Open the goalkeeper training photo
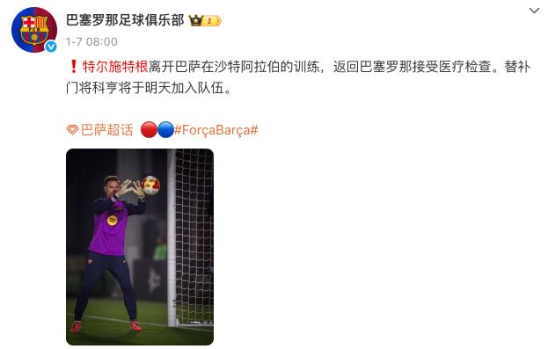 click(x=140, y=247)
